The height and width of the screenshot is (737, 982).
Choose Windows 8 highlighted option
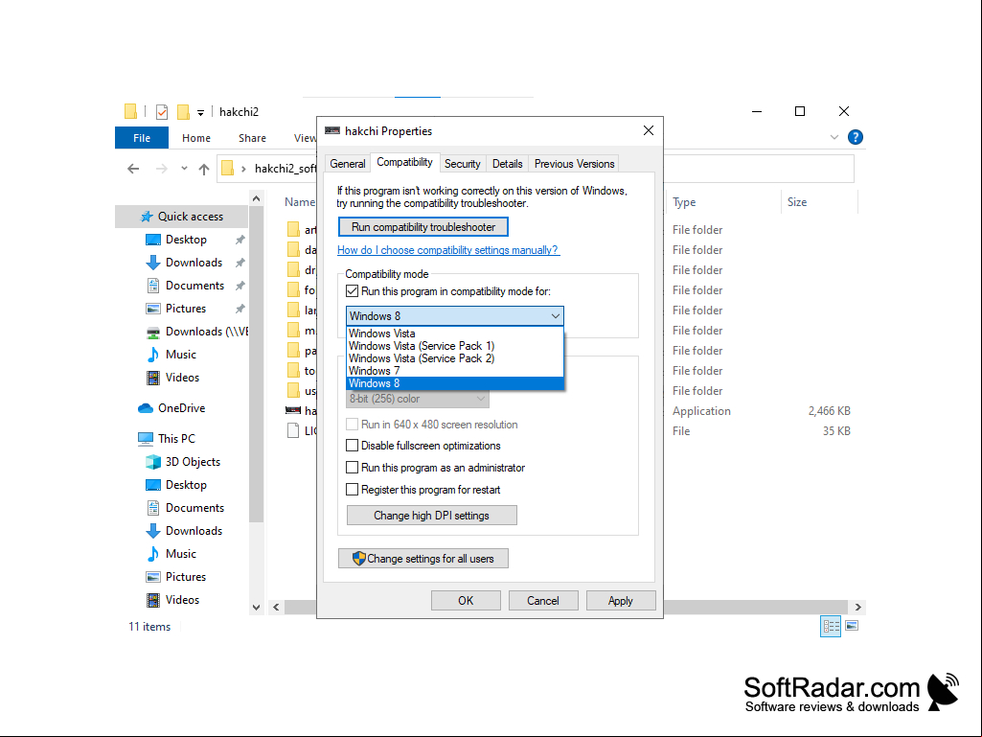click(455, 383)
